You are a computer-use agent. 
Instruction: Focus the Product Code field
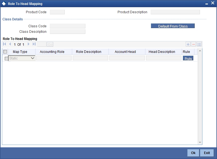[x=57, y=12]
